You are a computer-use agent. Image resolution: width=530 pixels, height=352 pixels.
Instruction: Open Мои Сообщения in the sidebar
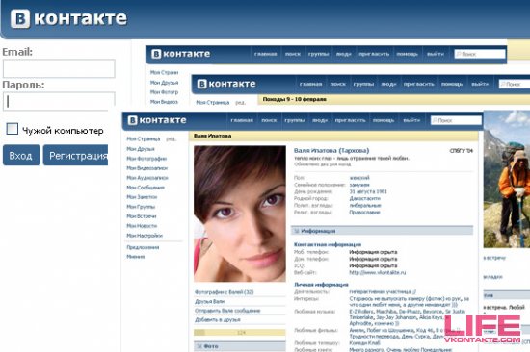coord(146,188)
